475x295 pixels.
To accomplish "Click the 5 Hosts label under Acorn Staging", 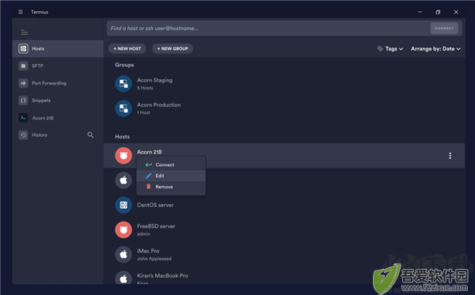I will [x=145, y=88].
